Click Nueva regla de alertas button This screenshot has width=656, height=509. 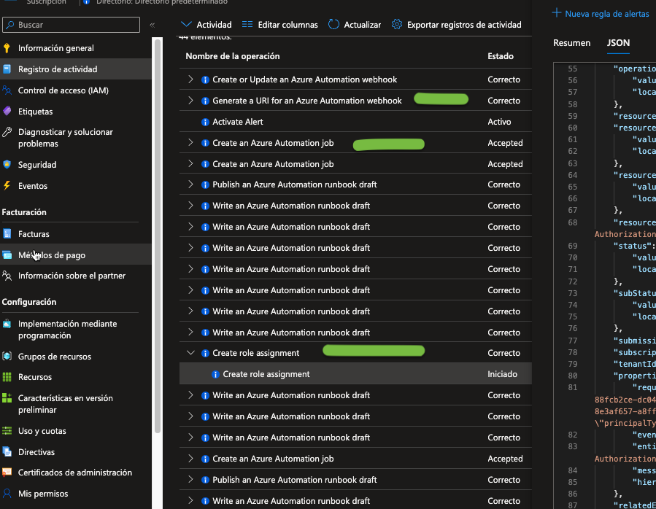click(x=601, y=13)
